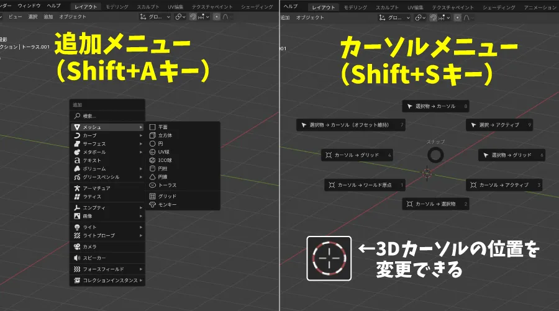
Task: Open pivot point dropdown in left pane
Action: tap(180, 17)
